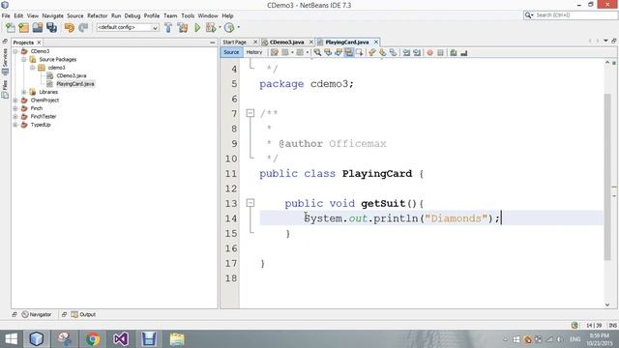
Task: Click the New File toolbar icon
Action: click(x=11, y=28)
